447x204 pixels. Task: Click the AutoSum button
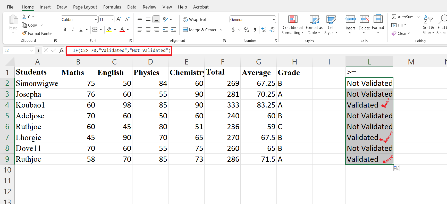403,17
